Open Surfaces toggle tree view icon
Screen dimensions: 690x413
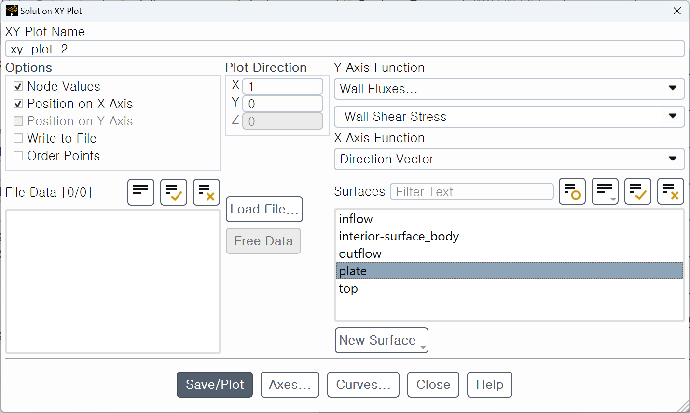click(605, 191)
